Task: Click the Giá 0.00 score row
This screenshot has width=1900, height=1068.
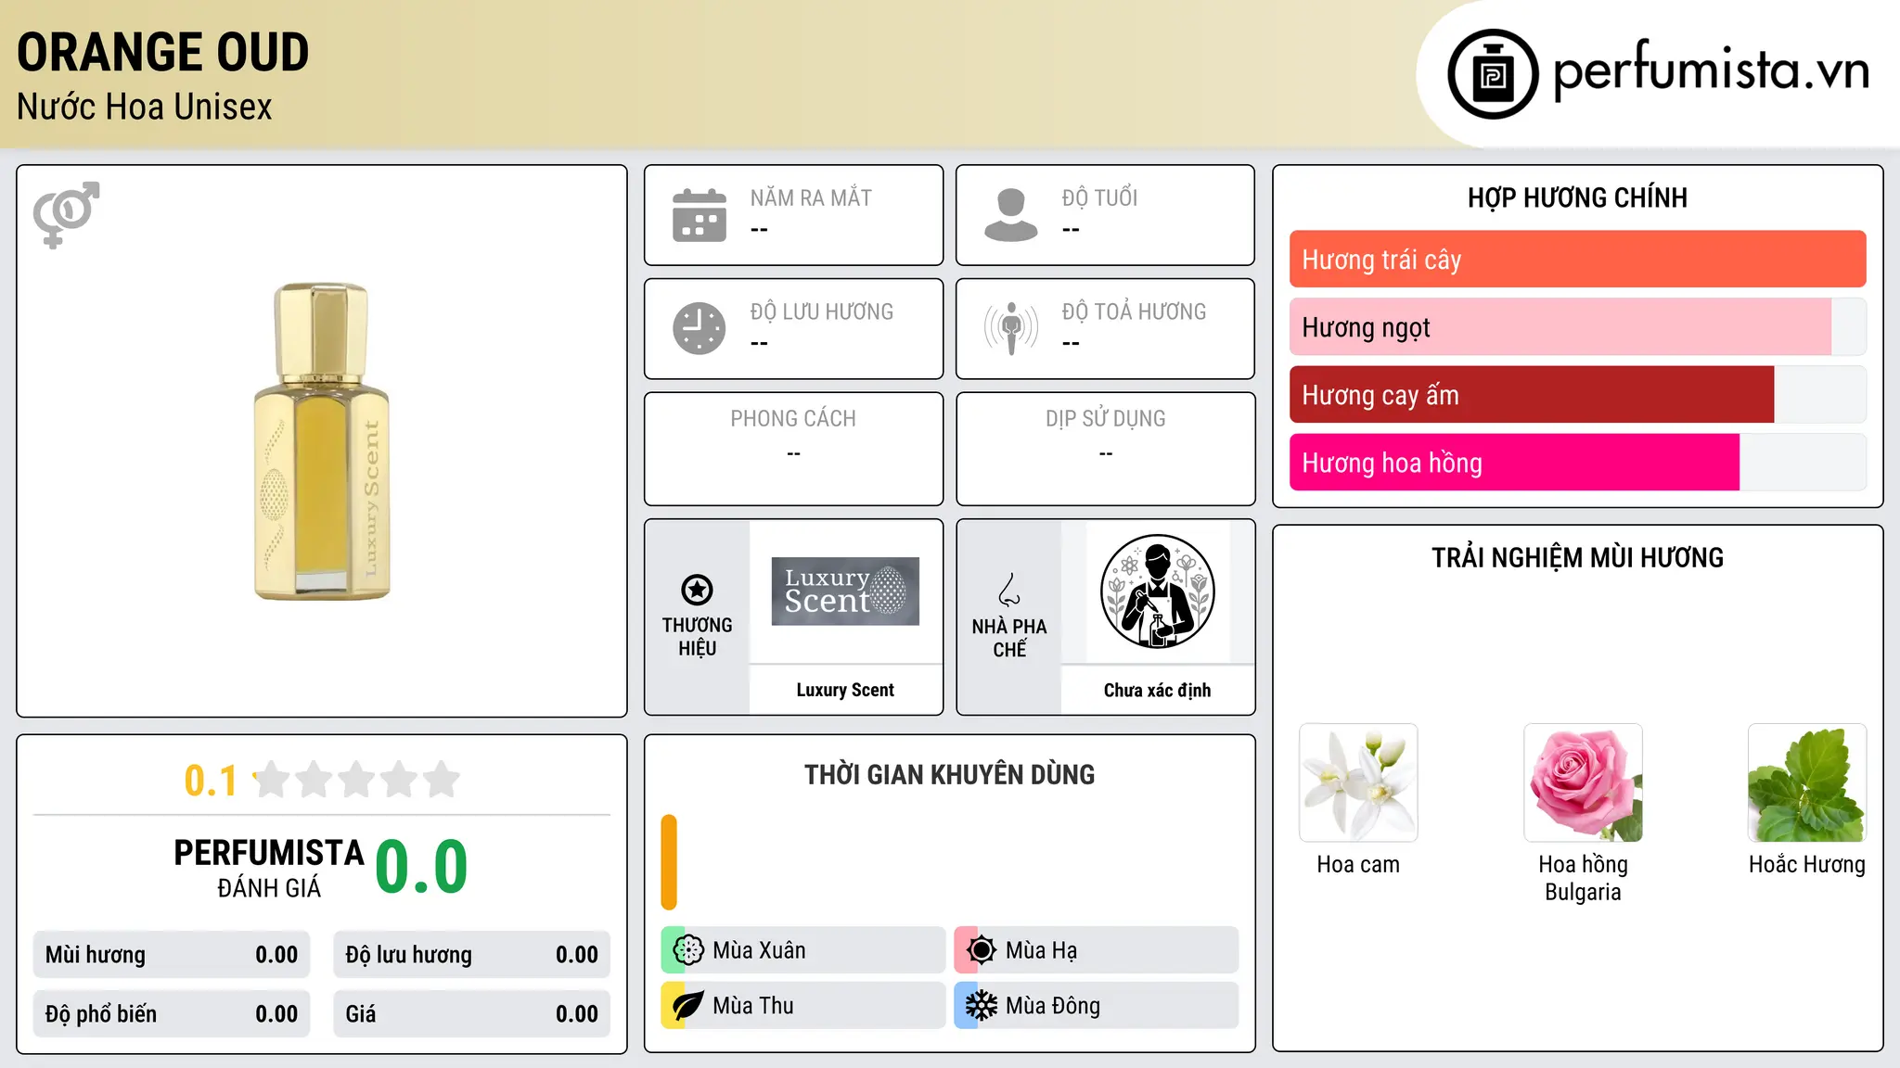Action: point(471,1014)
